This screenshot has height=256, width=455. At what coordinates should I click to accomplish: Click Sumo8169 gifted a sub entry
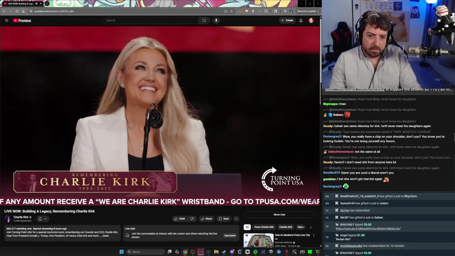point(364,203)
